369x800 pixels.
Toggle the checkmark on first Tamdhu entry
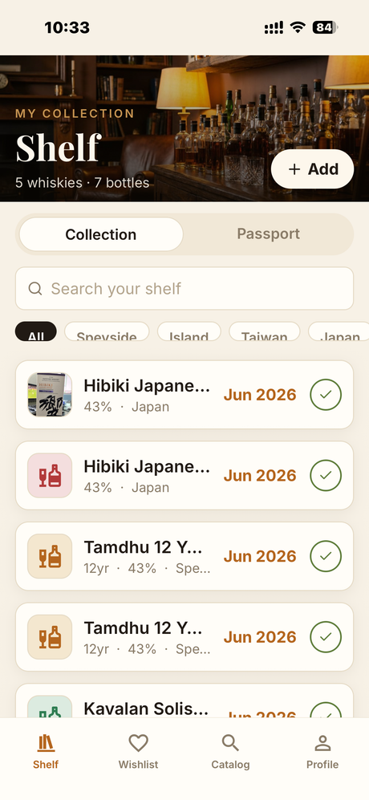(x=326, y=556)
